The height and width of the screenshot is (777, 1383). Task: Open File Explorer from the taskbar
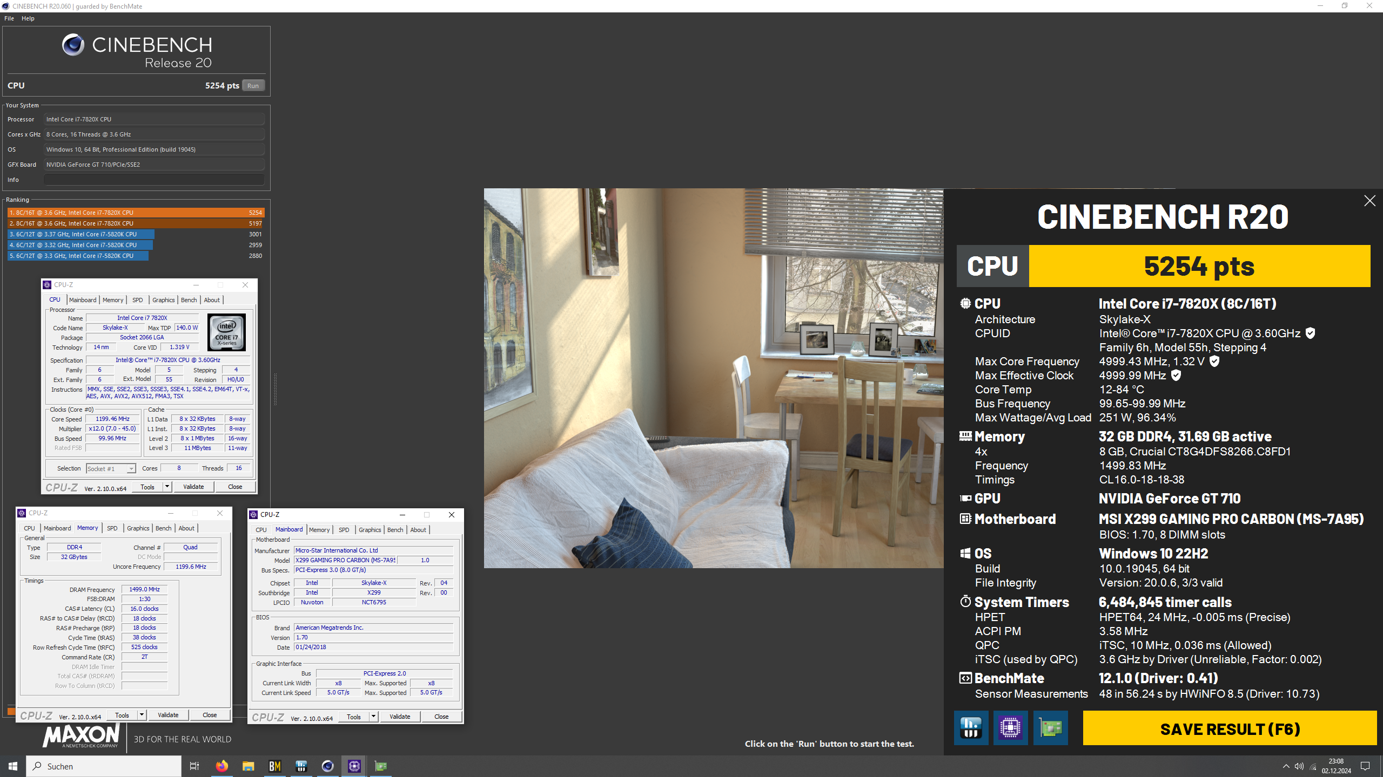coord(248,766)
